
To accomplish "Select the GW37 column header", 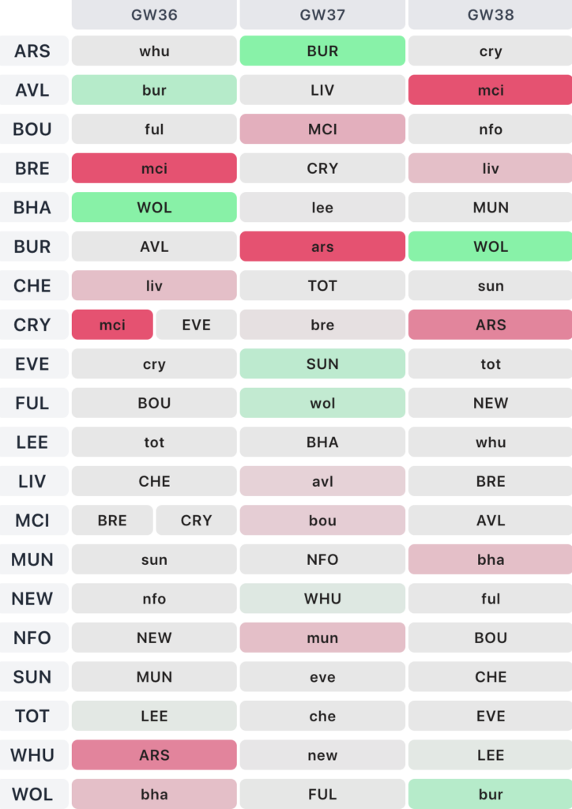I will pos(322,14).
